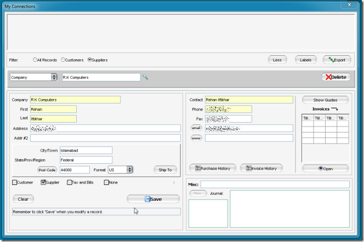The image size is (364, 242).
Task: Click the Misc field
Action: click(x=275, y=185)
